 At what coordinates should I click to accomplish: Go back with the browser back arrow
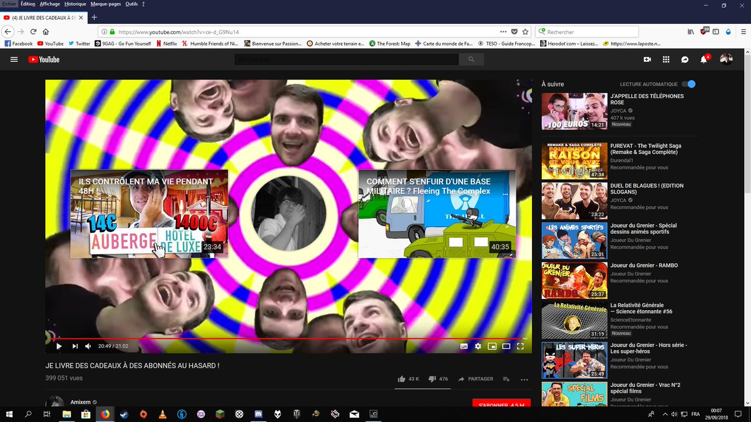pyautogui.click(x=8, y=31)
